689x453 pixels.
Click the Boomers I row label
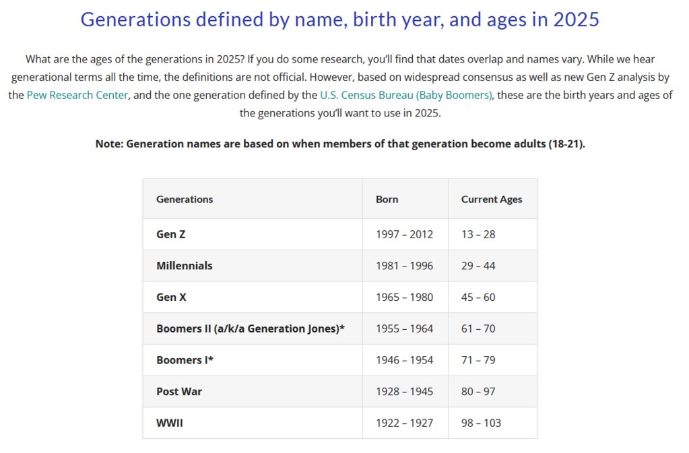(185, 360)
